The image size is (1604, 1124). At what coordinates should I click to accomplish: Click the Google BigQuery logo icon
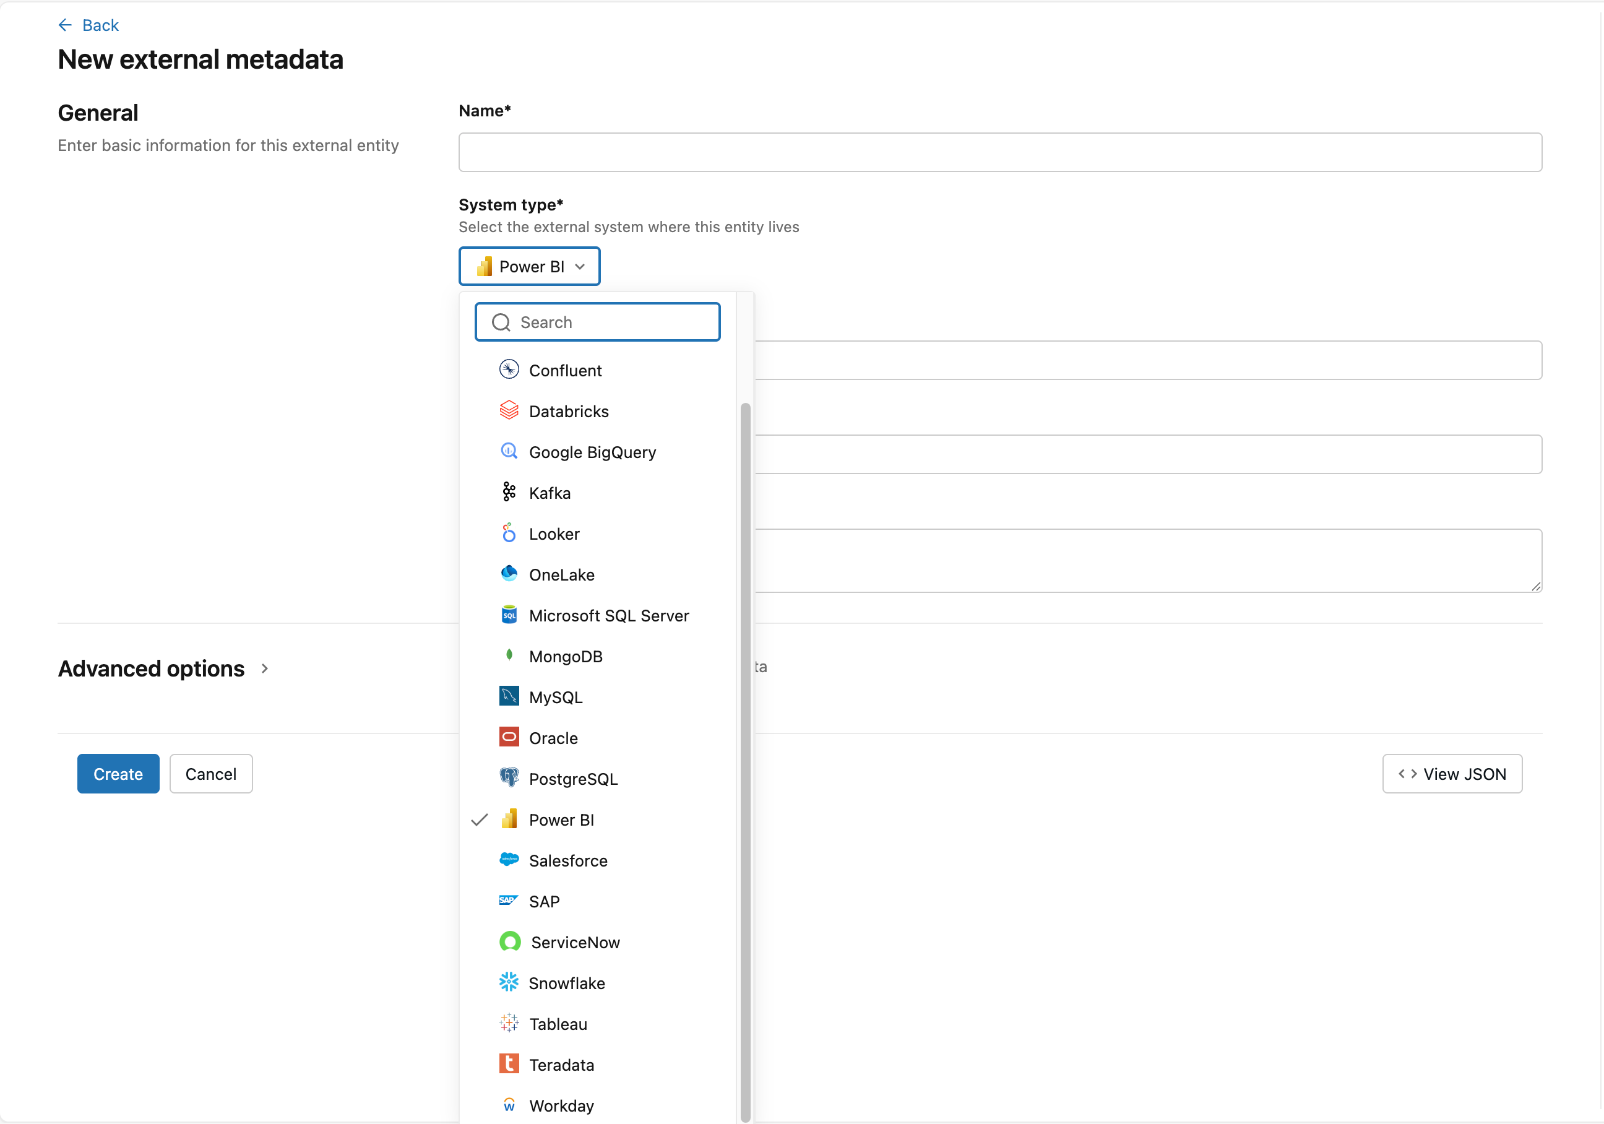[509, 451]
